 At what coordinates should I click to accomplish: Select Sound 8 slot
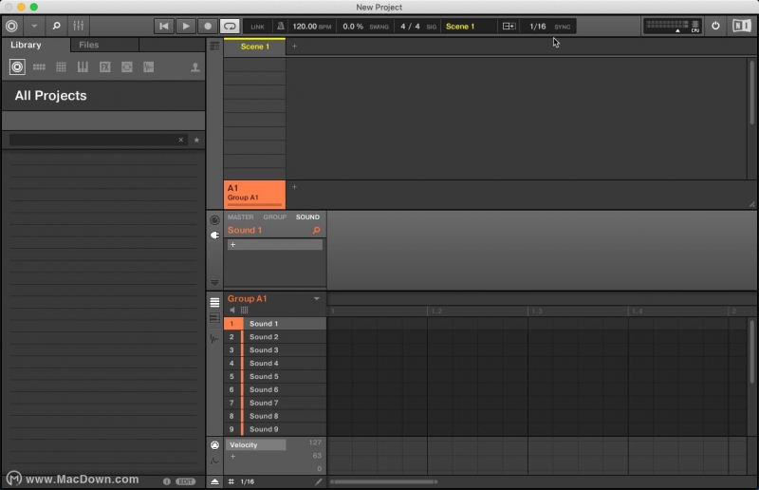[275, 416]
